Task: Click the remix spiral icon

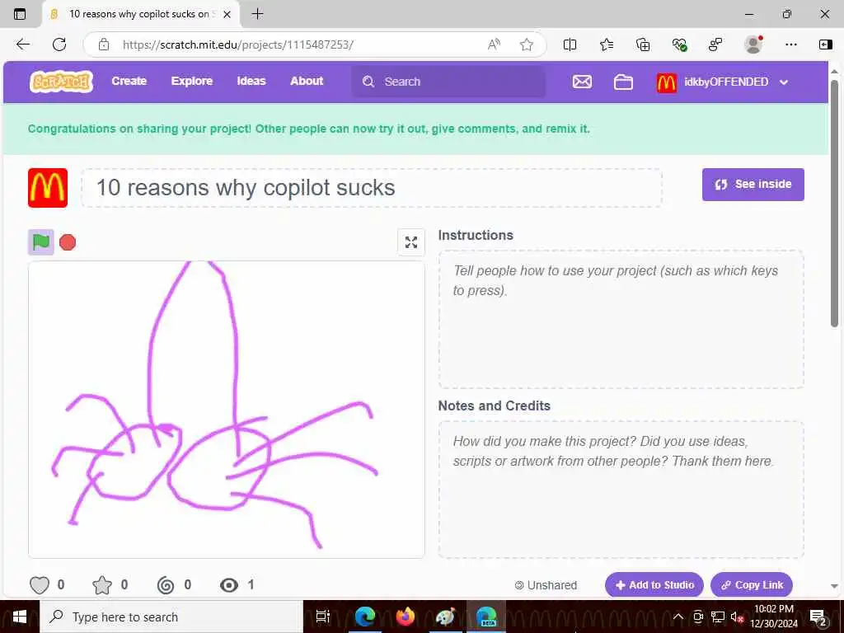Action: tap(165, 585)
